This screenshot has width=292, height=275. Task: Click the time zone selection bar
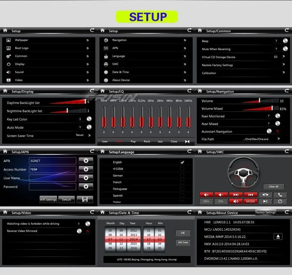click(x=147, y=259)
